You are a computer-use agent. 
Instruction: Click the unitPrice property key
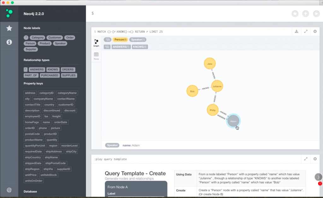31,175
